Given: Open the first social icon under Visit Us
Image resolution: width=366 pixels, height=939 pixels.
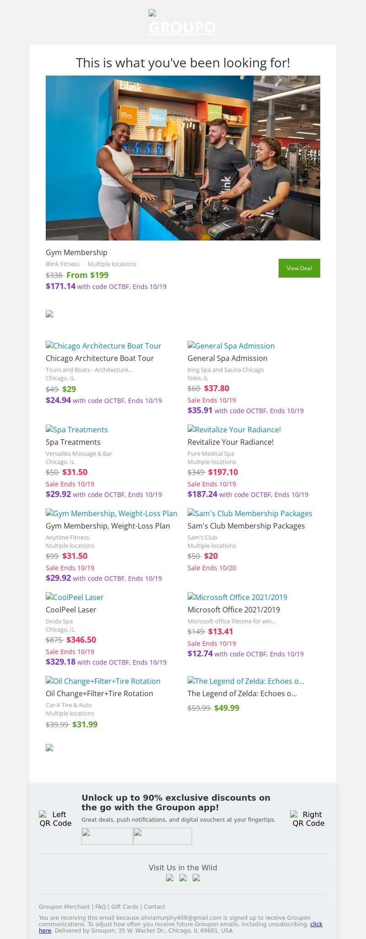Looking at the screenshot, I should point(170,878).
